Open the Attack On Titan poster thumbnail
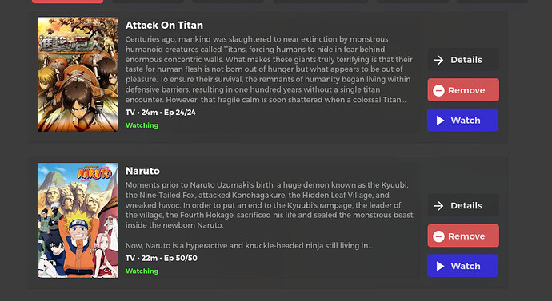 click(x=78, y=74)
